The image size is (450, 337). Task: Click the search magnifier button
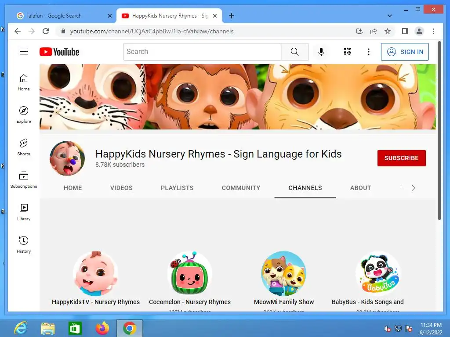tap(295, 52)
